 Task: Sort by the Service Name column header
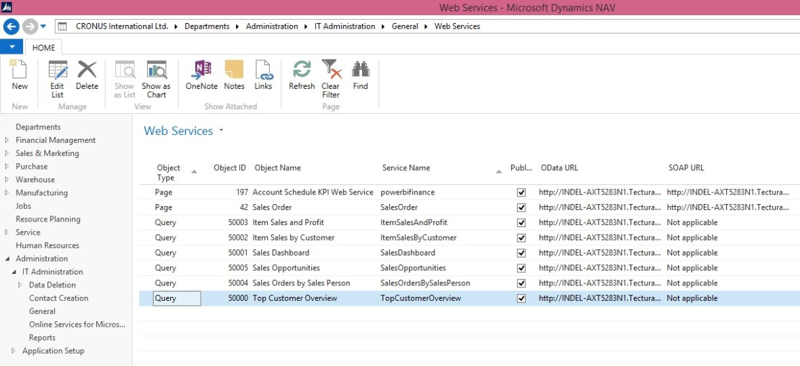pos(406,167)
